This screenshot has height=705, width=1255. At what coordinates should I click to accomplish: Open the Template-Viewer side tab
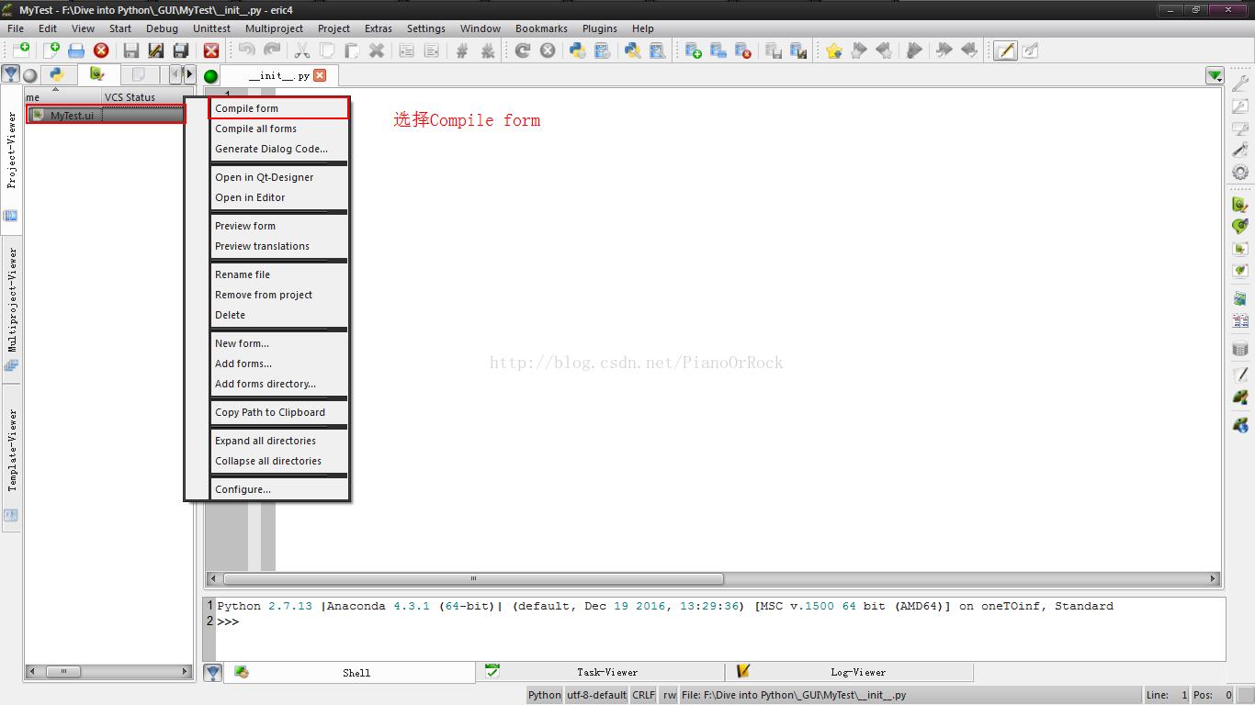(11, 456)
